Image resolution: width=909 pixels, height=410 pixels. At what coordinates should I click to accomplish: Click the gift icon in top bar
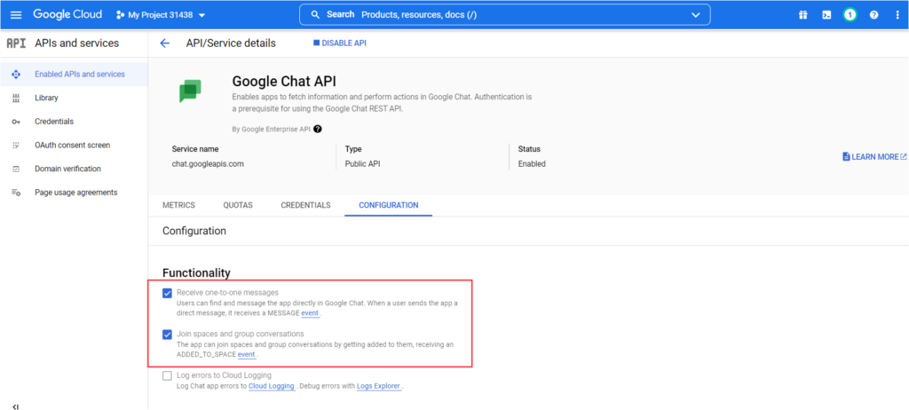click(x=802, y=15)
